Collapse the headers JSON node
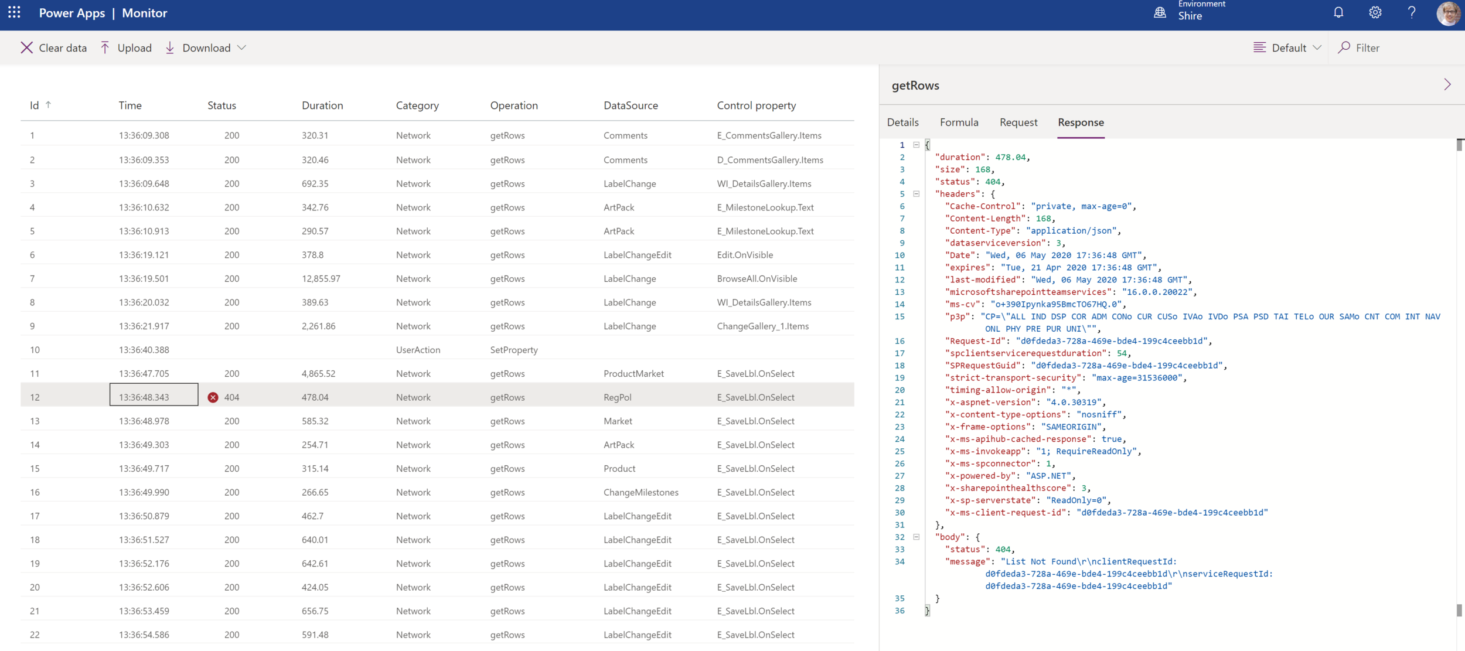Screen dimensions: 1465x651 [x=917, y=194]
